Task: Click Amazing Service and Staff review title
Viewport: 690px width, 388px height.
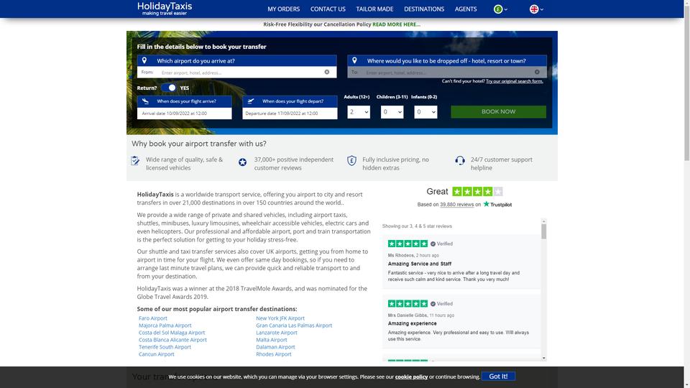Action: pos(419,264)
